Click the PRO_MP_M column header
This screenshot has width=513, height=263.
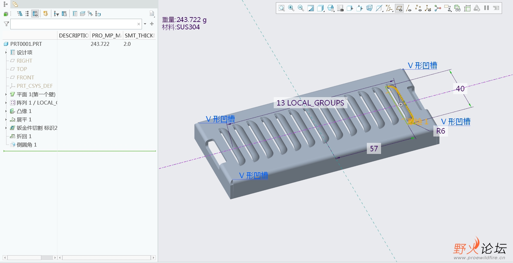pyautogui.click(x=106, y=35)
